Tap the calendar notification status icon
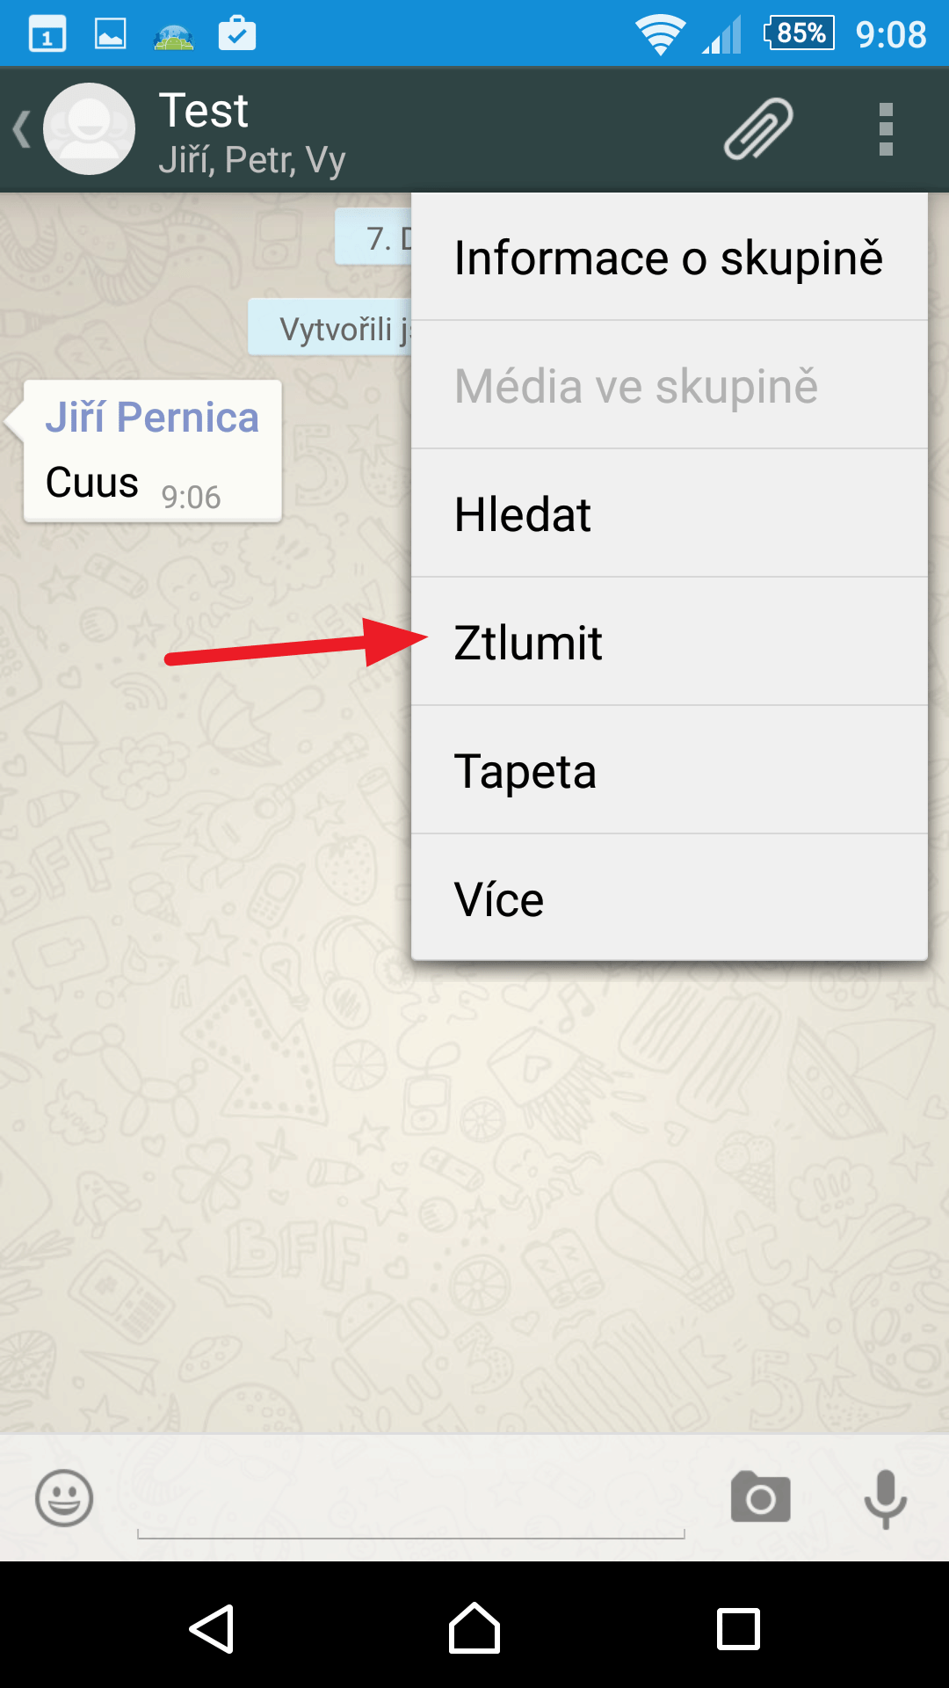The image size is (949, 1688). pos(47,34)
